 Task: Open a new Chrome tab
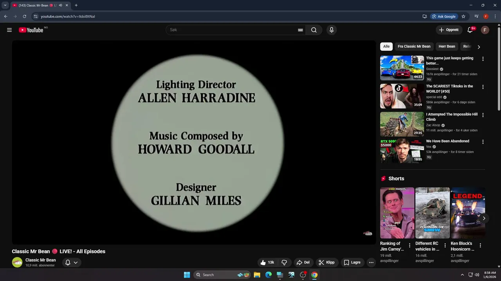(76, 5)
